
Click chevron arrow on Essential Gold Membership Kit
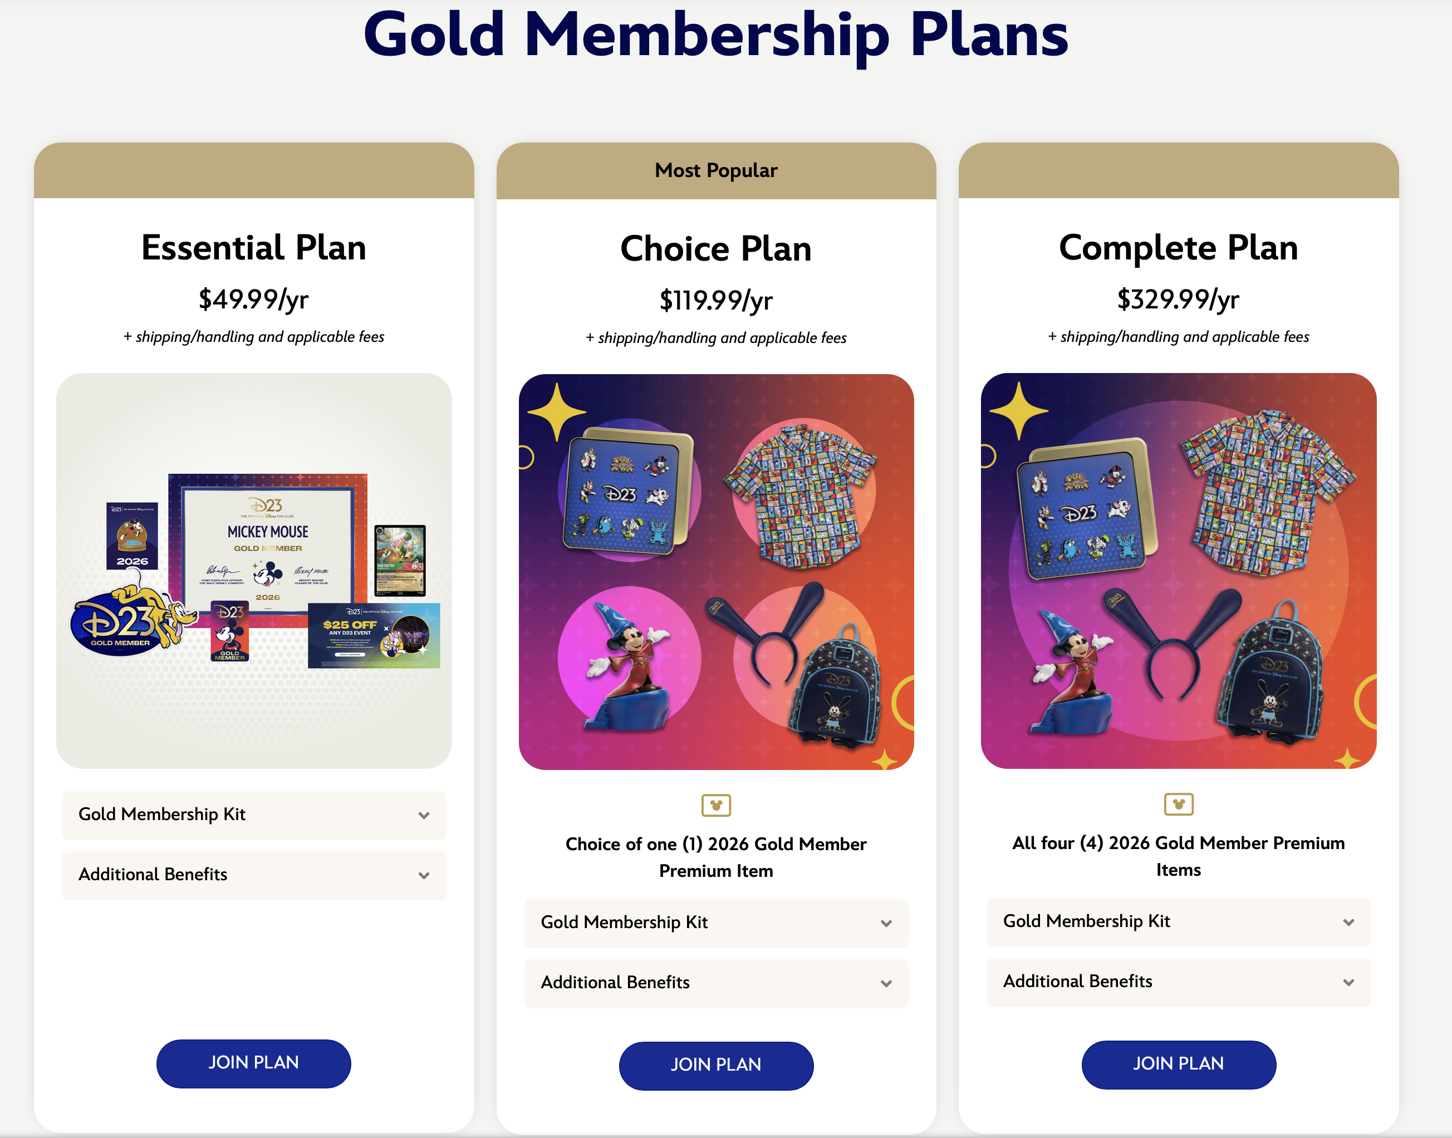point(424,815)
